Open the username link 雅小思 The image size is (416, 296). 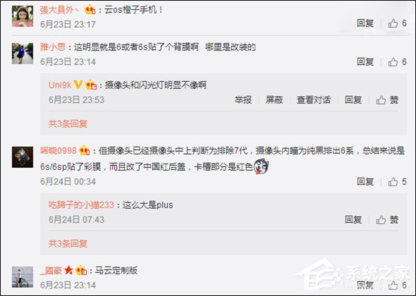point(53,47)
